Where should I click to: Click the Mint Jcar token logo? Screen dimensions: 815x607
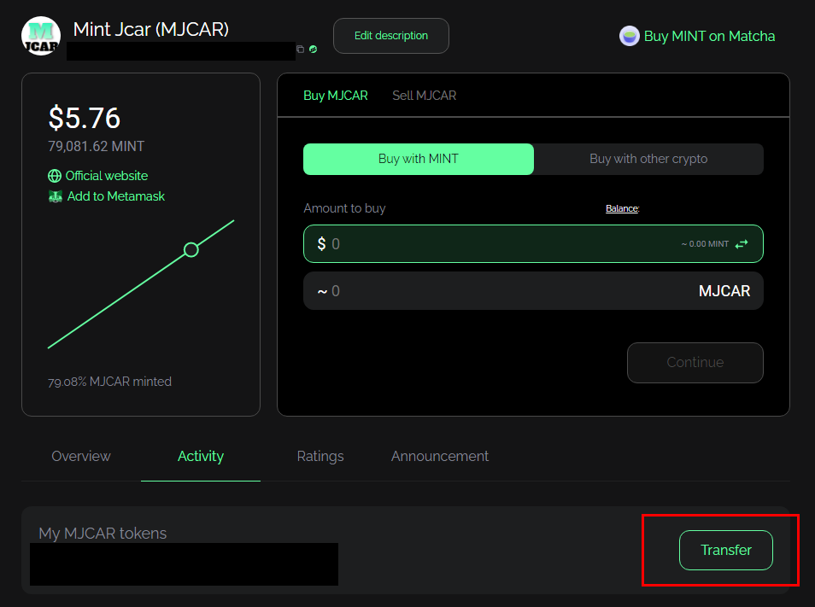point(41,36)
